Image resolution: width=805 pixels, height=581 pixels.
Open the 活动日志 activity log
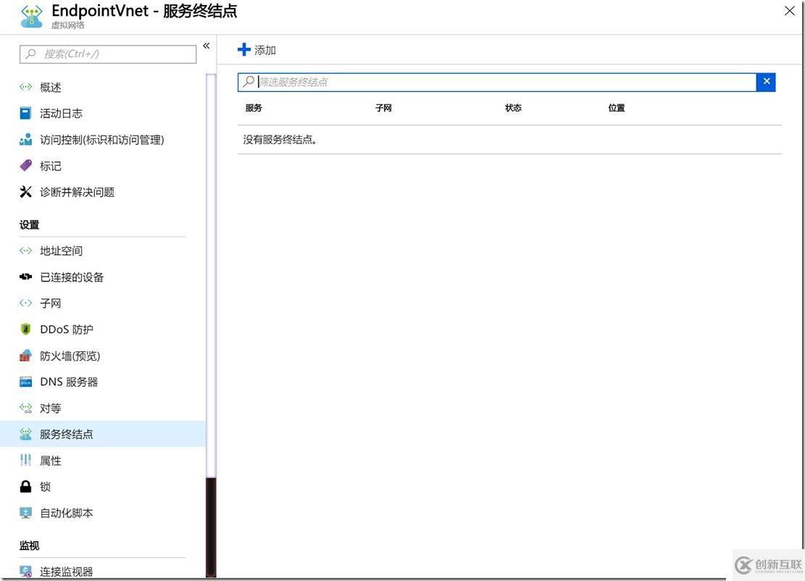(x=62, y=112)
